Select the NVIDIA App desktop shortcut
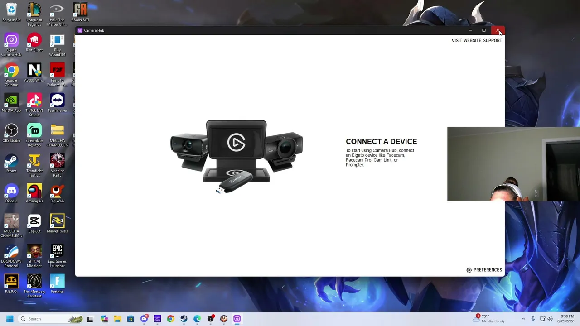 tap(11, 103)
